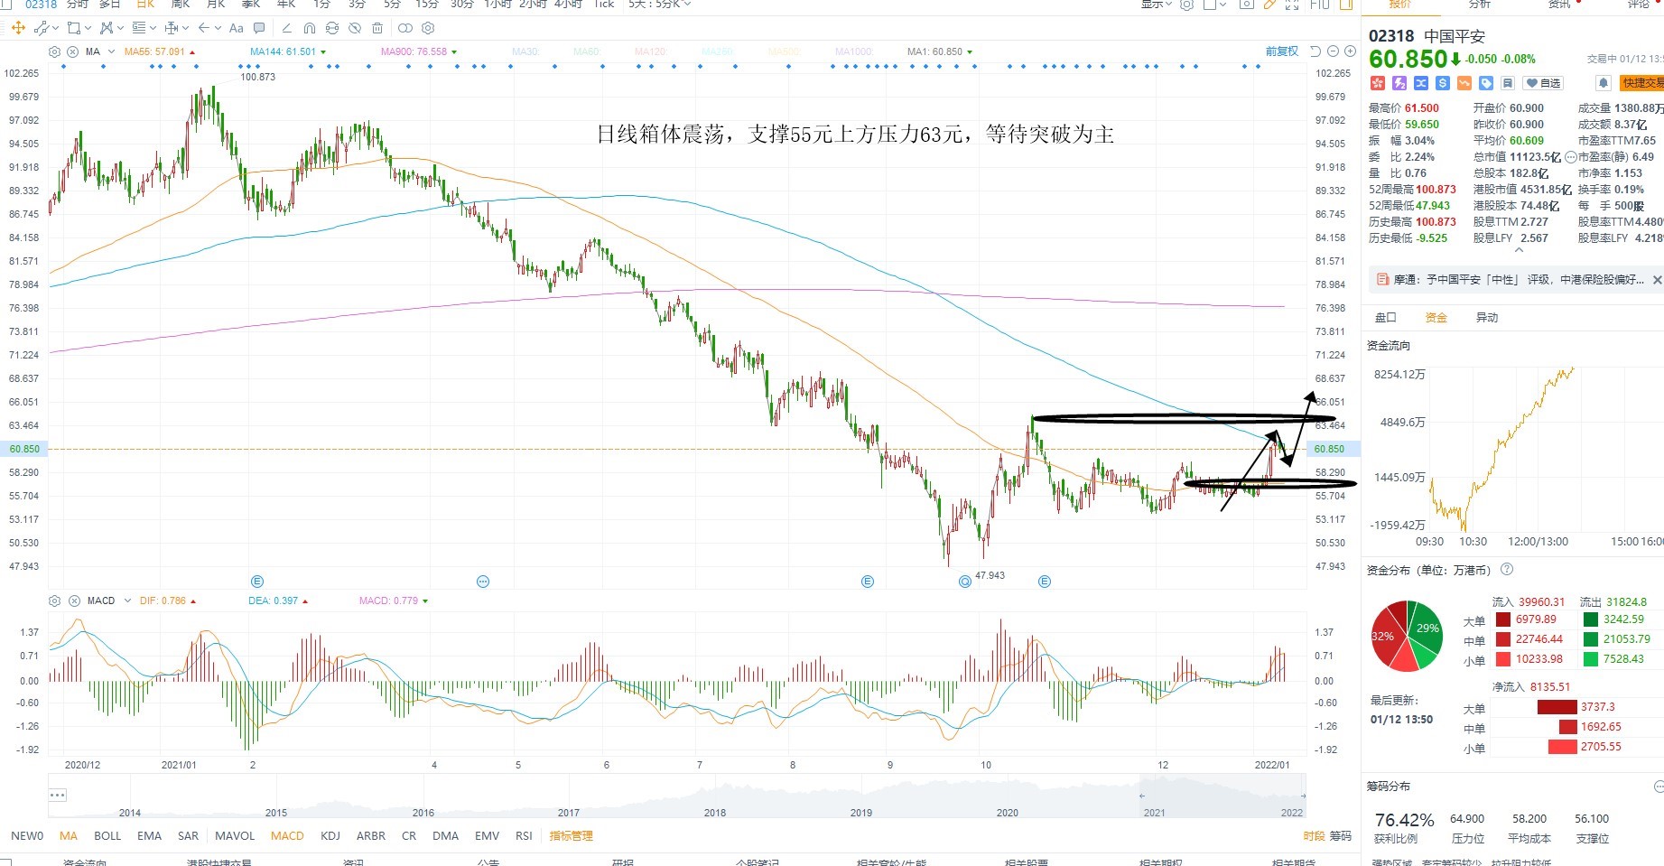1664x866 pixels.
Task: Collapse the stock details with the caret
Action: point(1518,250)
